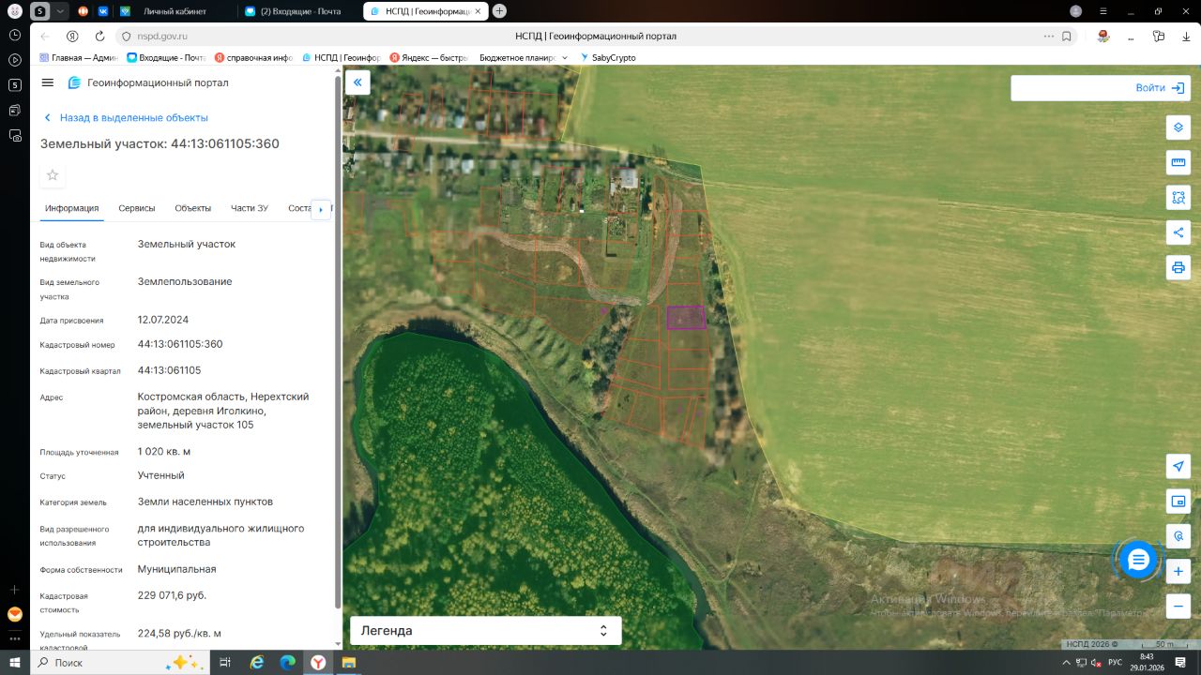Open browser tab list dropdown arrow
Image resolution: width=1201 pixels, height=675 pixels.
pos(61,11)
